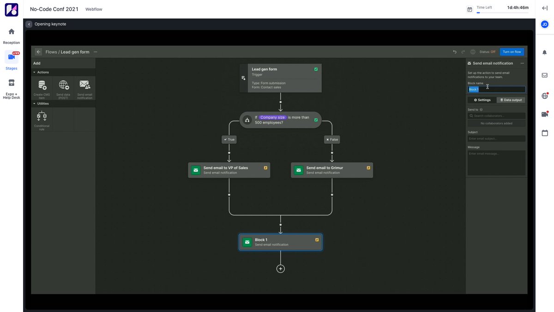Click the trigger form icon on the Lead gen form block
Screen dimensions: 554x312
pos(243,78)
